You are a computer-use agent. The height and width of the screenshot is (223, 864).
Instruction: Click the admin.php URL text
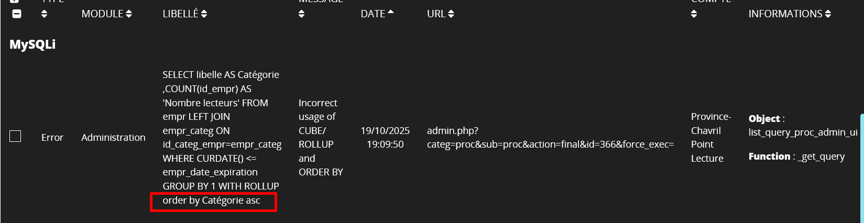pos(453,130)
